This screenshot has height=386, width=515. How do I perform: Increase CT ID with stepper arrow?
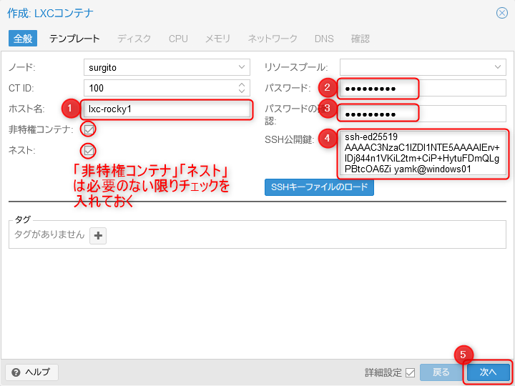pyautogui.click(x=242, y=84)
